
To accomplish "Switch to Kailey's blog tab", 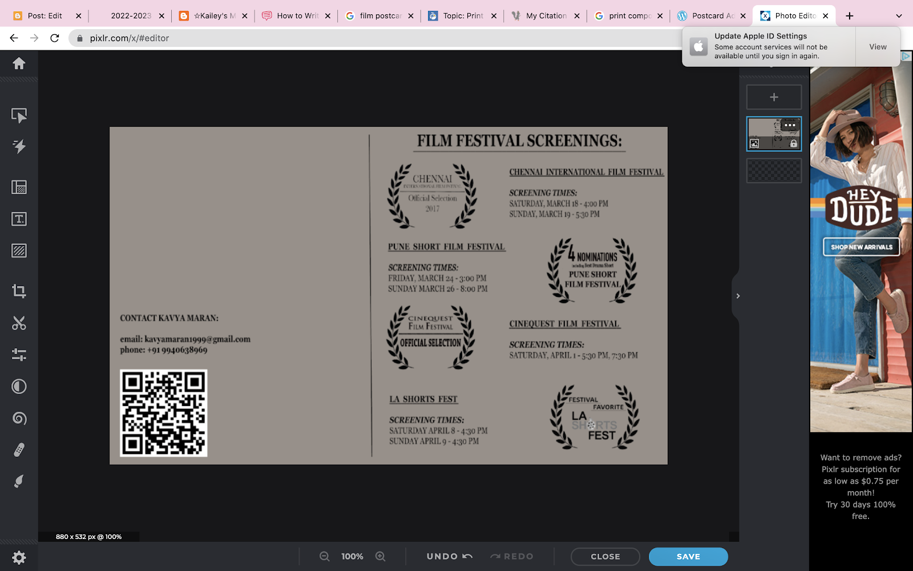I will 214,16.
